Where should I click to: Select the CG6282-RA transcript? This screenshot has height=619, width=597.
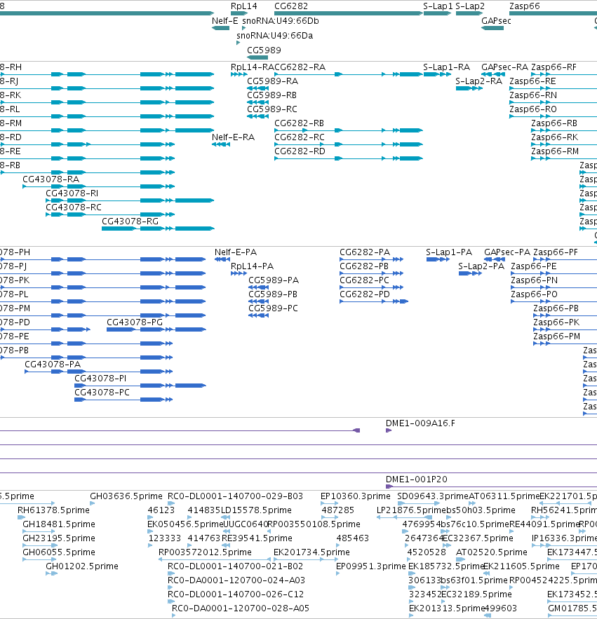pos(349,74)
